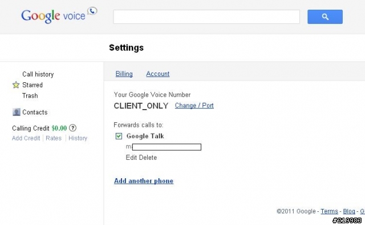Click the blue search magnifier button
The height and width of the screenshot is (225, 365).
tap(325, 17)
